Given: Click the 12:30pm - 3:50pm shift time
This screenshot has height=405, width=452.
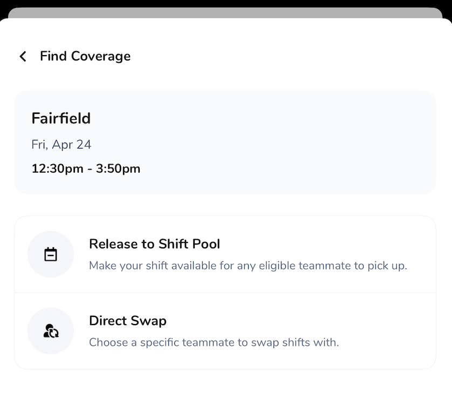Looking at the screenshot, I should (x=86, y=168).
